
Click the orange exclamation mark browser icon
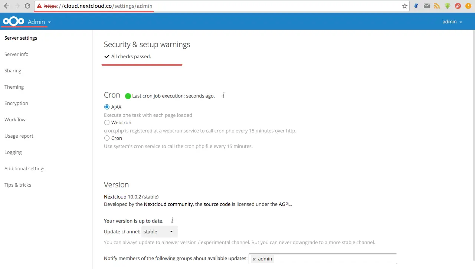coord(468,6)
